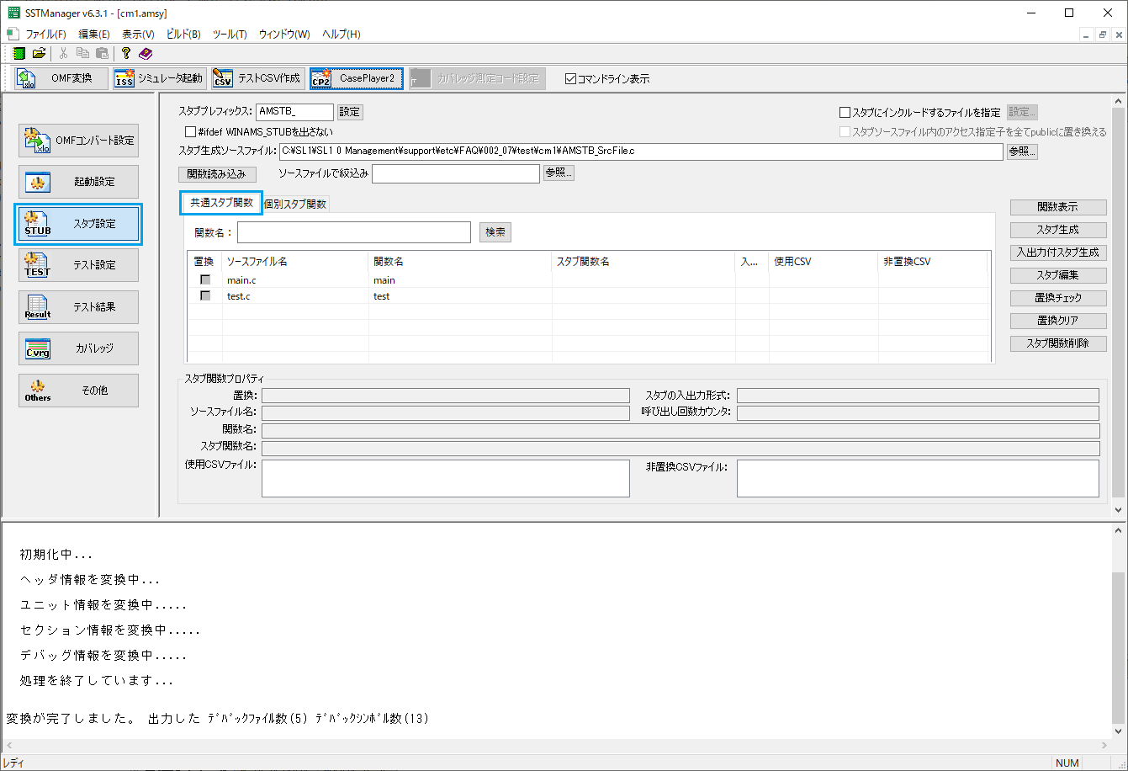
Task: Click the スタブ編集 button
Action: tap(1058, 275)
